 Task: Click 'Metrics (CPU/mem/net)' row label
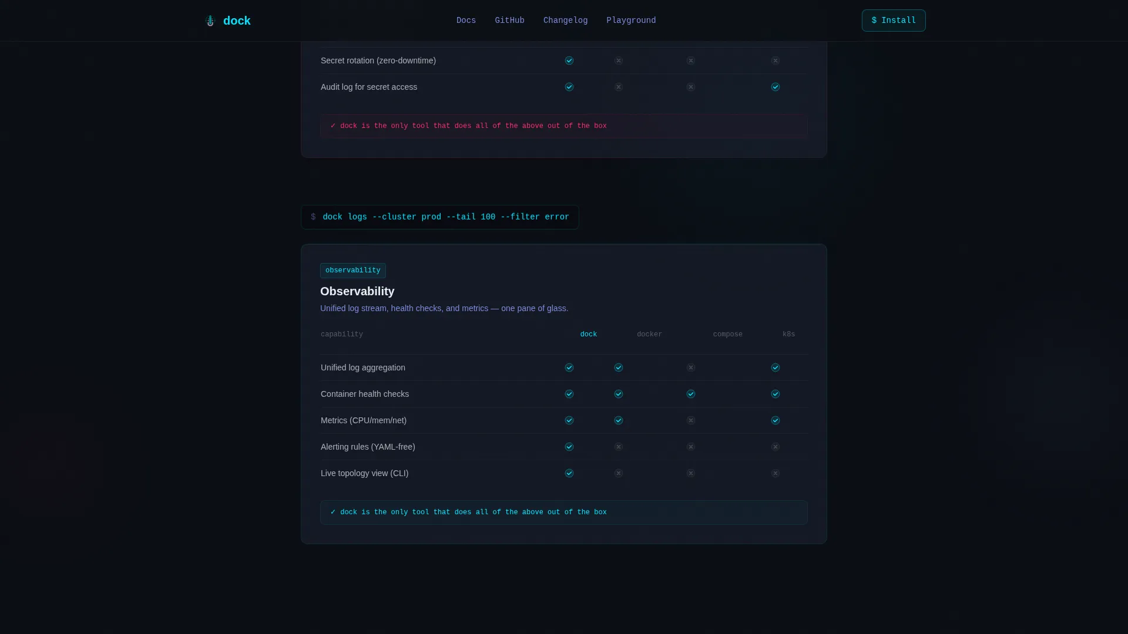point(364,420)
